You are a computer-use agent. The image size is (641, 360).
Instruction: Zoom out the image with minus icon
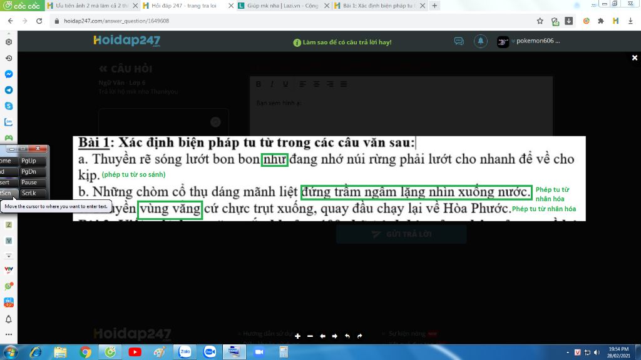tap(310, 336)
